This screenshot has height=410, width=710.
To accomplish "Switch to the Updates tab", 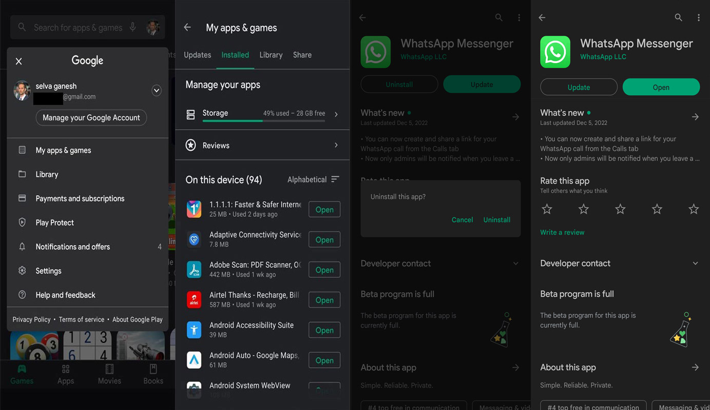I will click(x=198, y=55).
